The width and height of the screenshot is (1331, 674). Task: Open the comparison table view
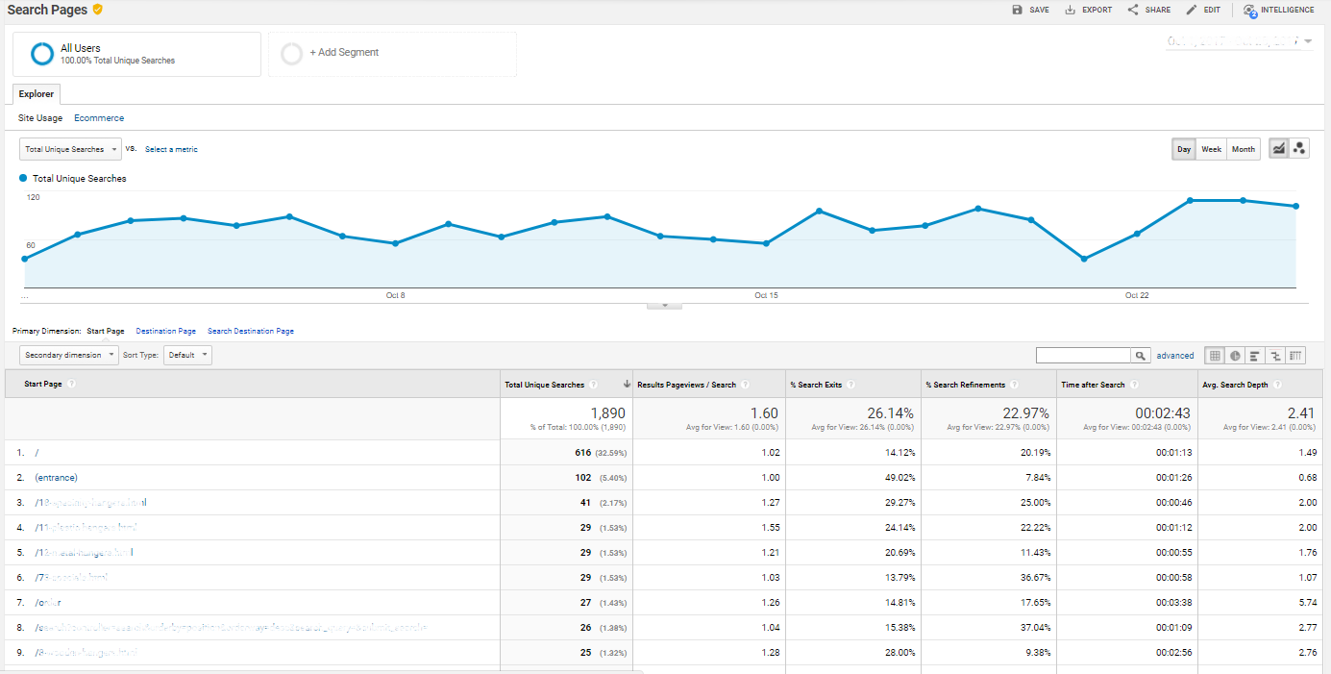(x=1275, y=355)
